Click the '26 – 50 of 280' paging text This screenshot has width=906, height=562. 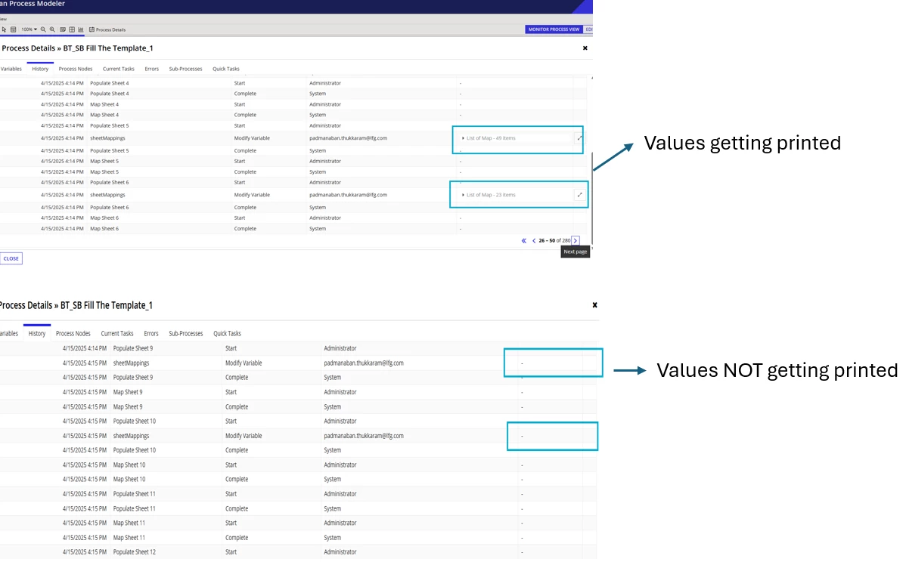554,241
